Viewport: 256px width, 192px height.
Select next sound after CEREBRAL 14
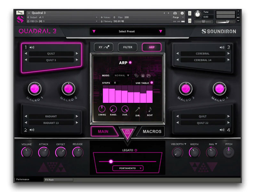[x=228, y=60]
